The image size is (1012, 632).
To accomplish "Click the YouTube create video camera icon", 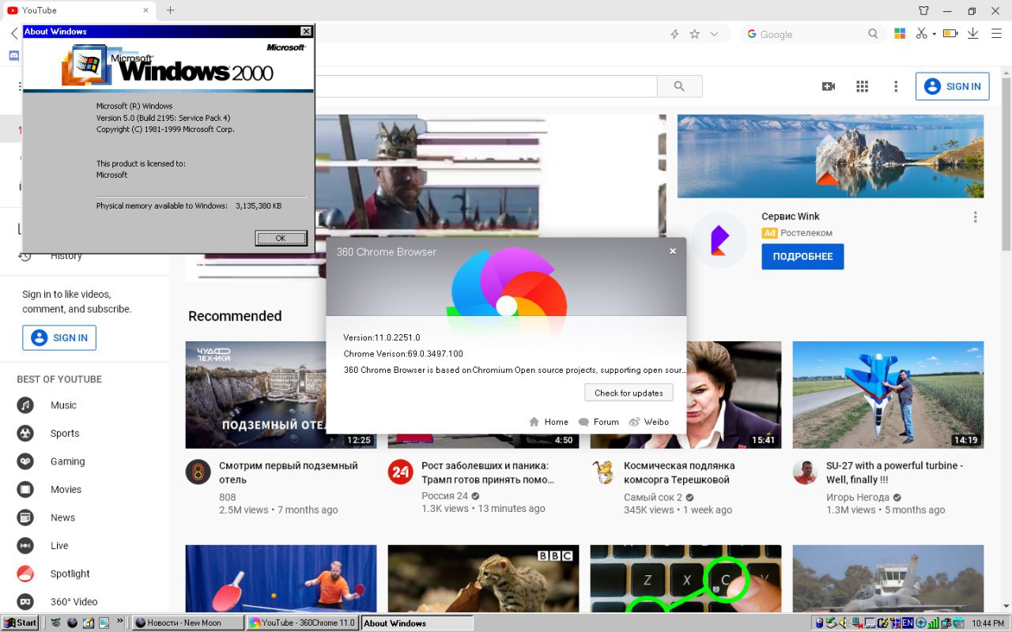I will click(829, 86).
